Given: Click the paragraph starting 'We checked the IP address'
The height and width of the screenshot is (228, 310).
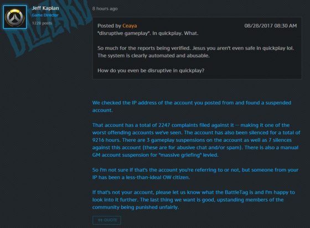Looking at the screenshot, I should pyautogui.click(x=192, y=107).
